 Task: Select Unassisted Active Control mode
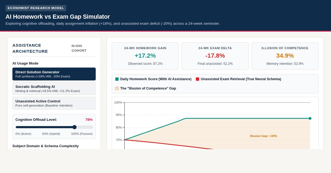tap(54, 103)
